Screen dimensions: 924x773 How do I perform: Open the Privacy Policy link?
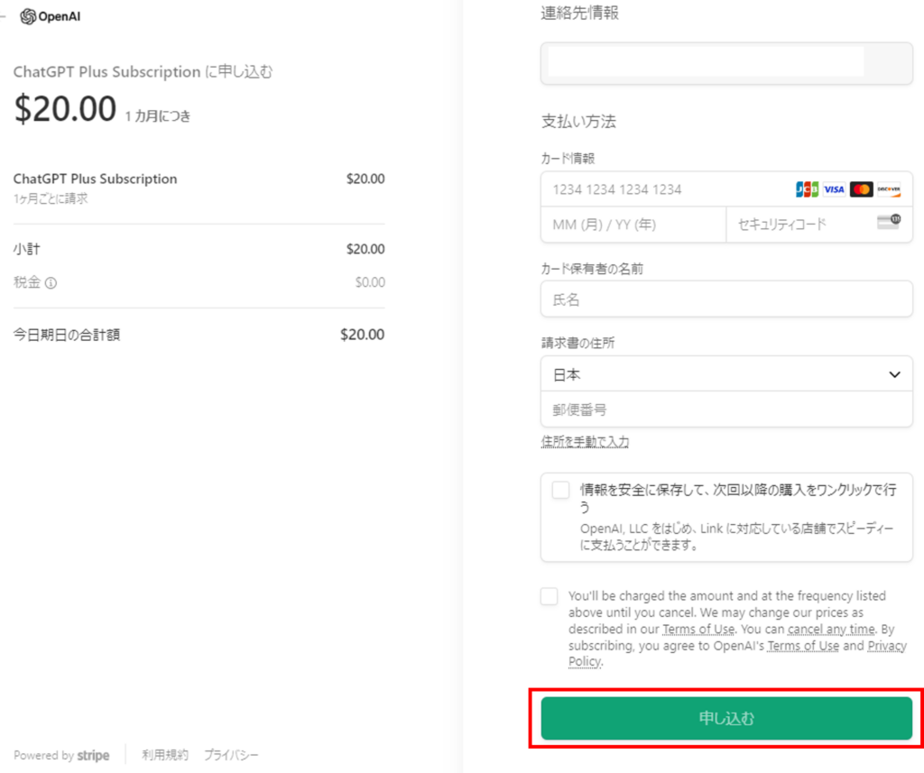584,662
